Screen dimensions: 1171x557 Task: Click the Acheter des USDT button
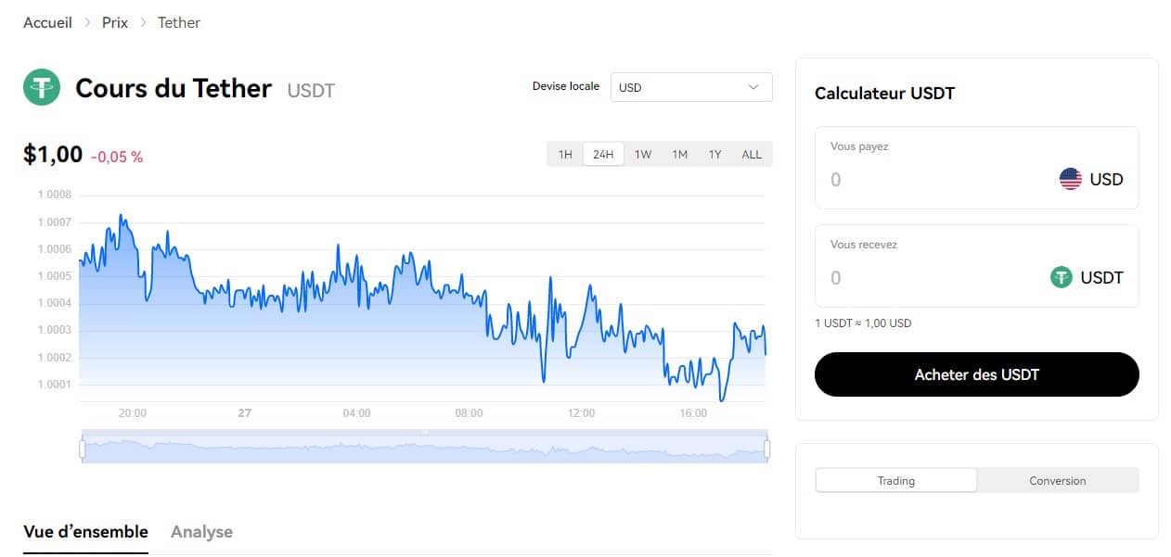(x=976, y=374)
